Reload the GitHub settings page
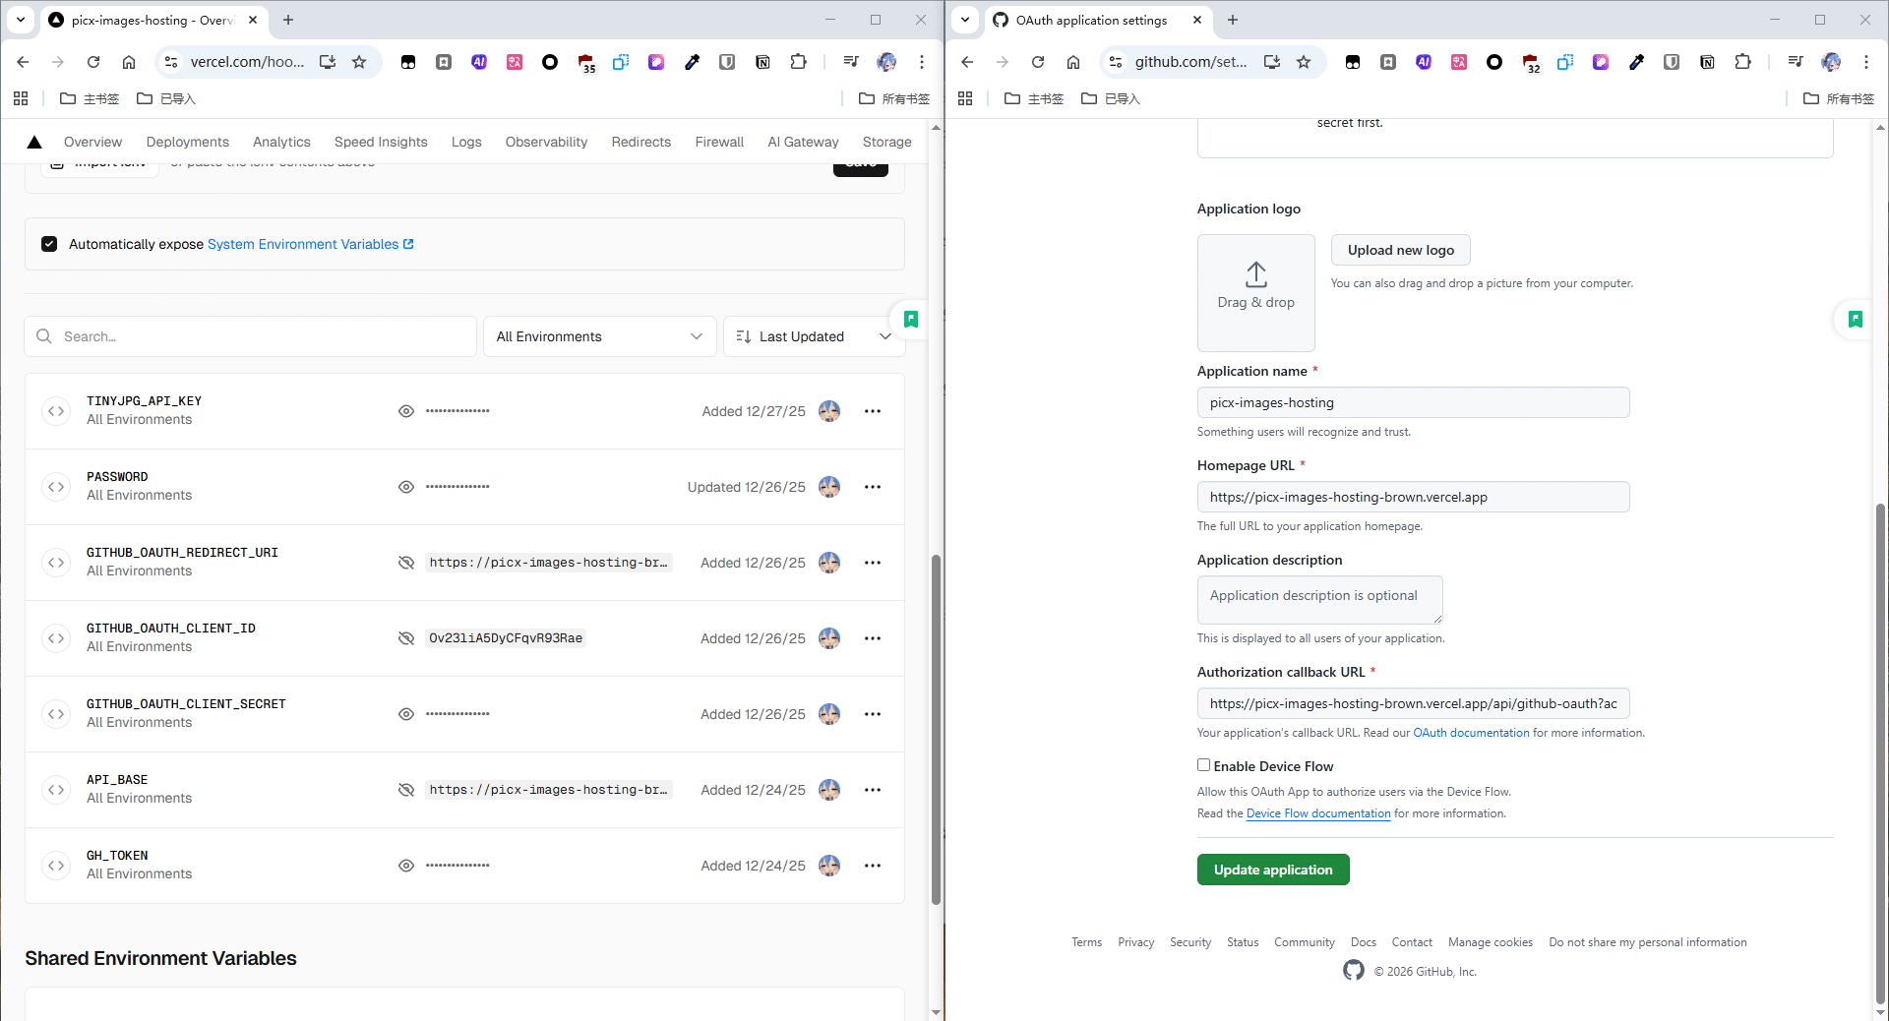 tap(1038, 62)
